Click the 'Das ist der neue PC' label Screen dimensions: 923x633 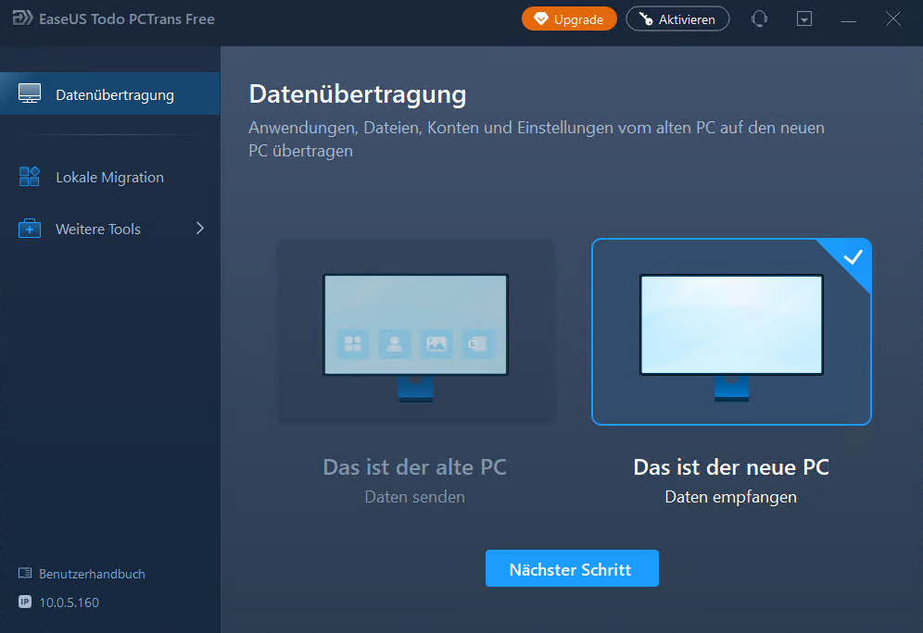[731, 467]
